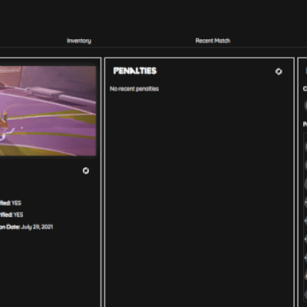Click the cut-off heading of right panel
307x307 pixels.
306,71
